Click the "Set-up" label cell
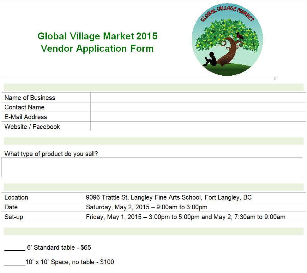Viewport: 307px width, 273px height. click(14, 217)
